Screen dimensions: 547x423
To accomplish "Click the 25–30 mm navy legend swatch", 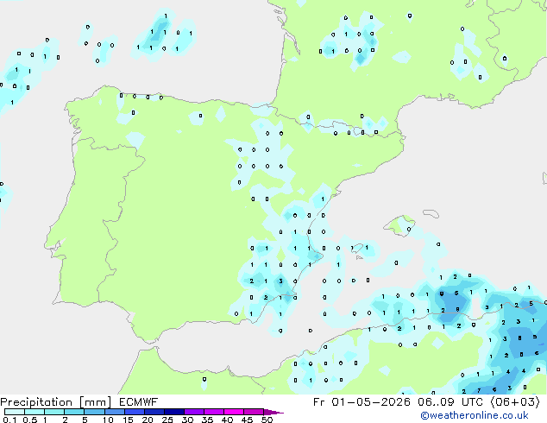I will [x=173, y=412].
